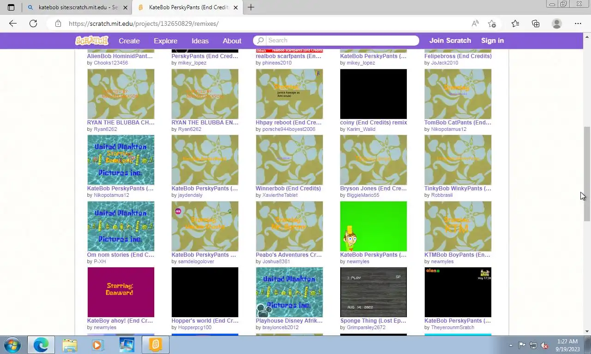Open KTMBob BoyPants project thumbnail
591x354 pixels.
pyautogui.click(x=458, y=226)
